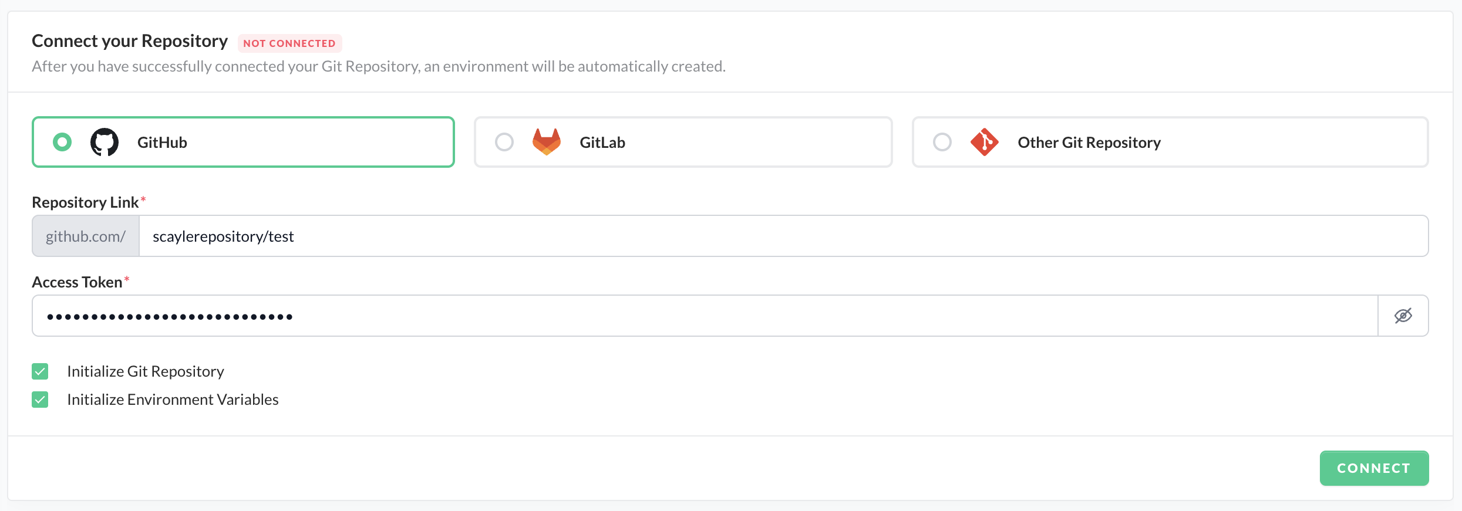Click the Other Git Repository text label

point(1089,143)
